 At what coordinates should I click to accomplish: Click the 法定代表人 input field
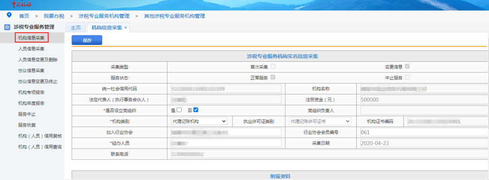[226, 100]
